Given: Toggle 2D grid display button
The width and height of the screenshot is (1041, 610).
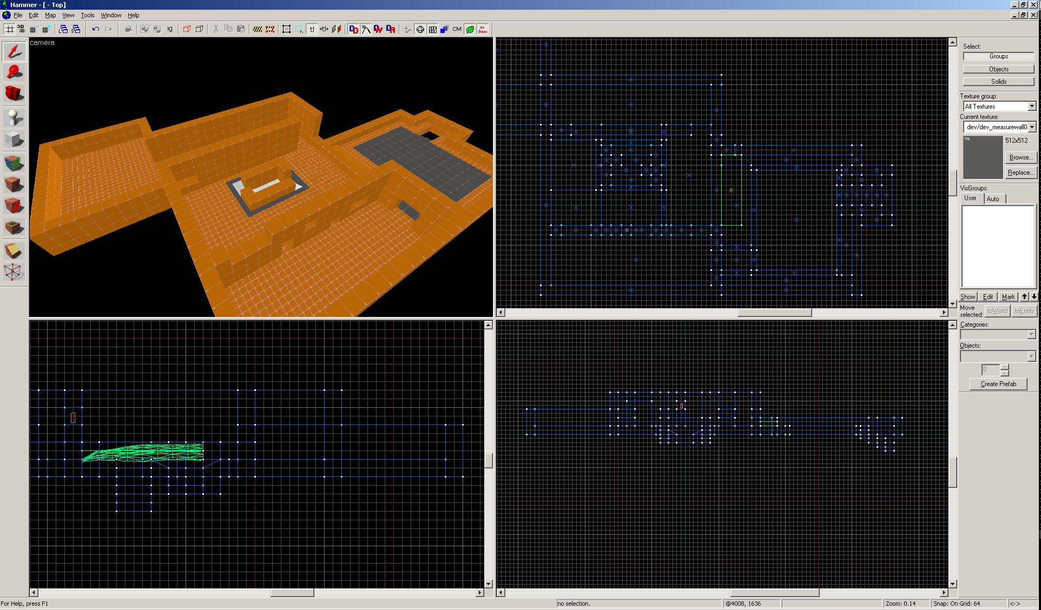Looking at the screenshot, I should [9, 29].
